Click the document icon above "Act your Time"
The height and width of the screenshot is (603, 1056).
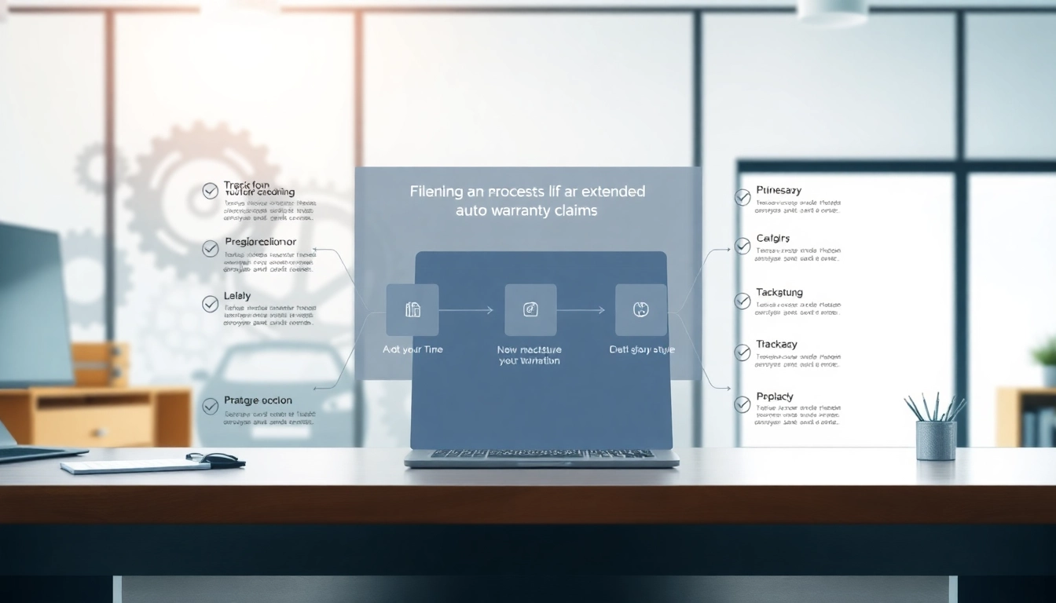[412, 310]
